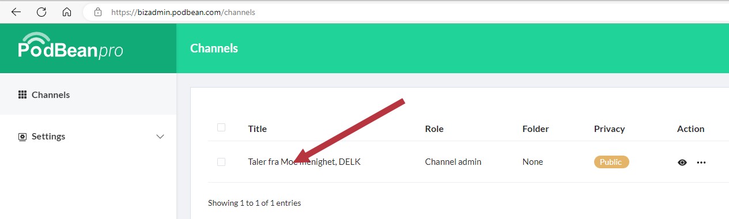This screenshot has height=219, width=729.
Task: Click the Public privacy badge
Action: click(x=611, y=162)
